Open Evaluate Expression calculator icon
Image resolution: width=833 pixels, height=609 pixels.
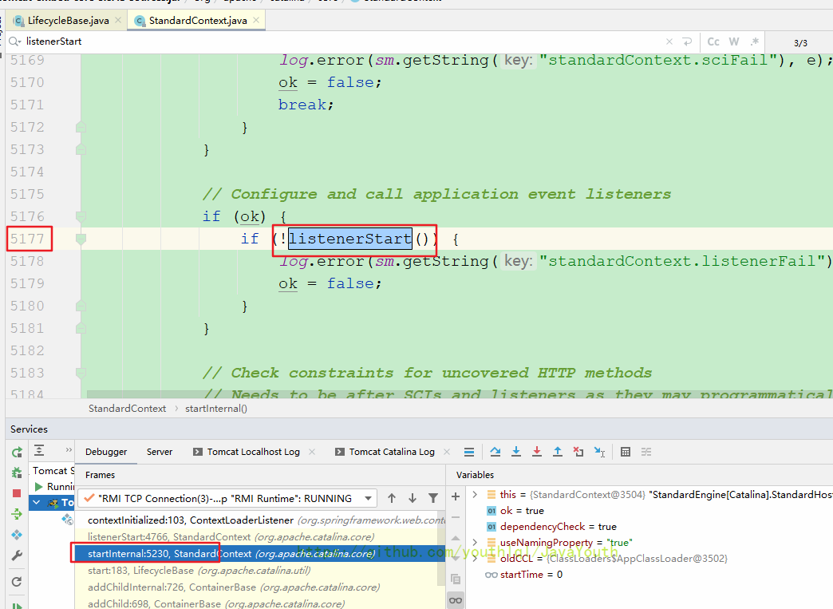626,452
